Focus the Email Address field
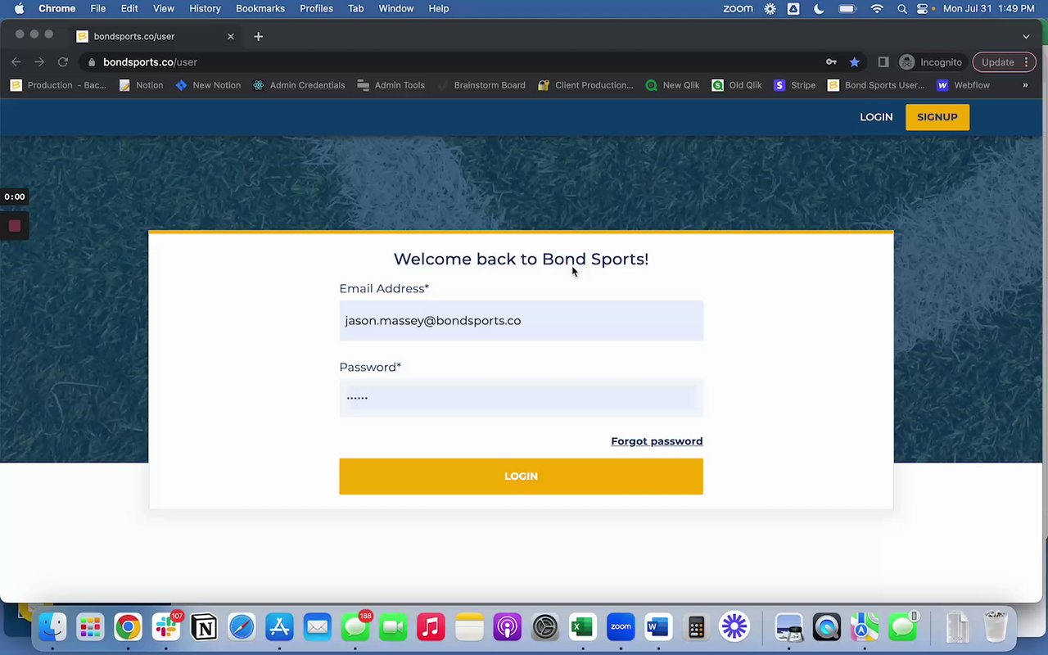The height and width of the screenshot is (655, 1048). pyautogui.click(x=521, y=321)
